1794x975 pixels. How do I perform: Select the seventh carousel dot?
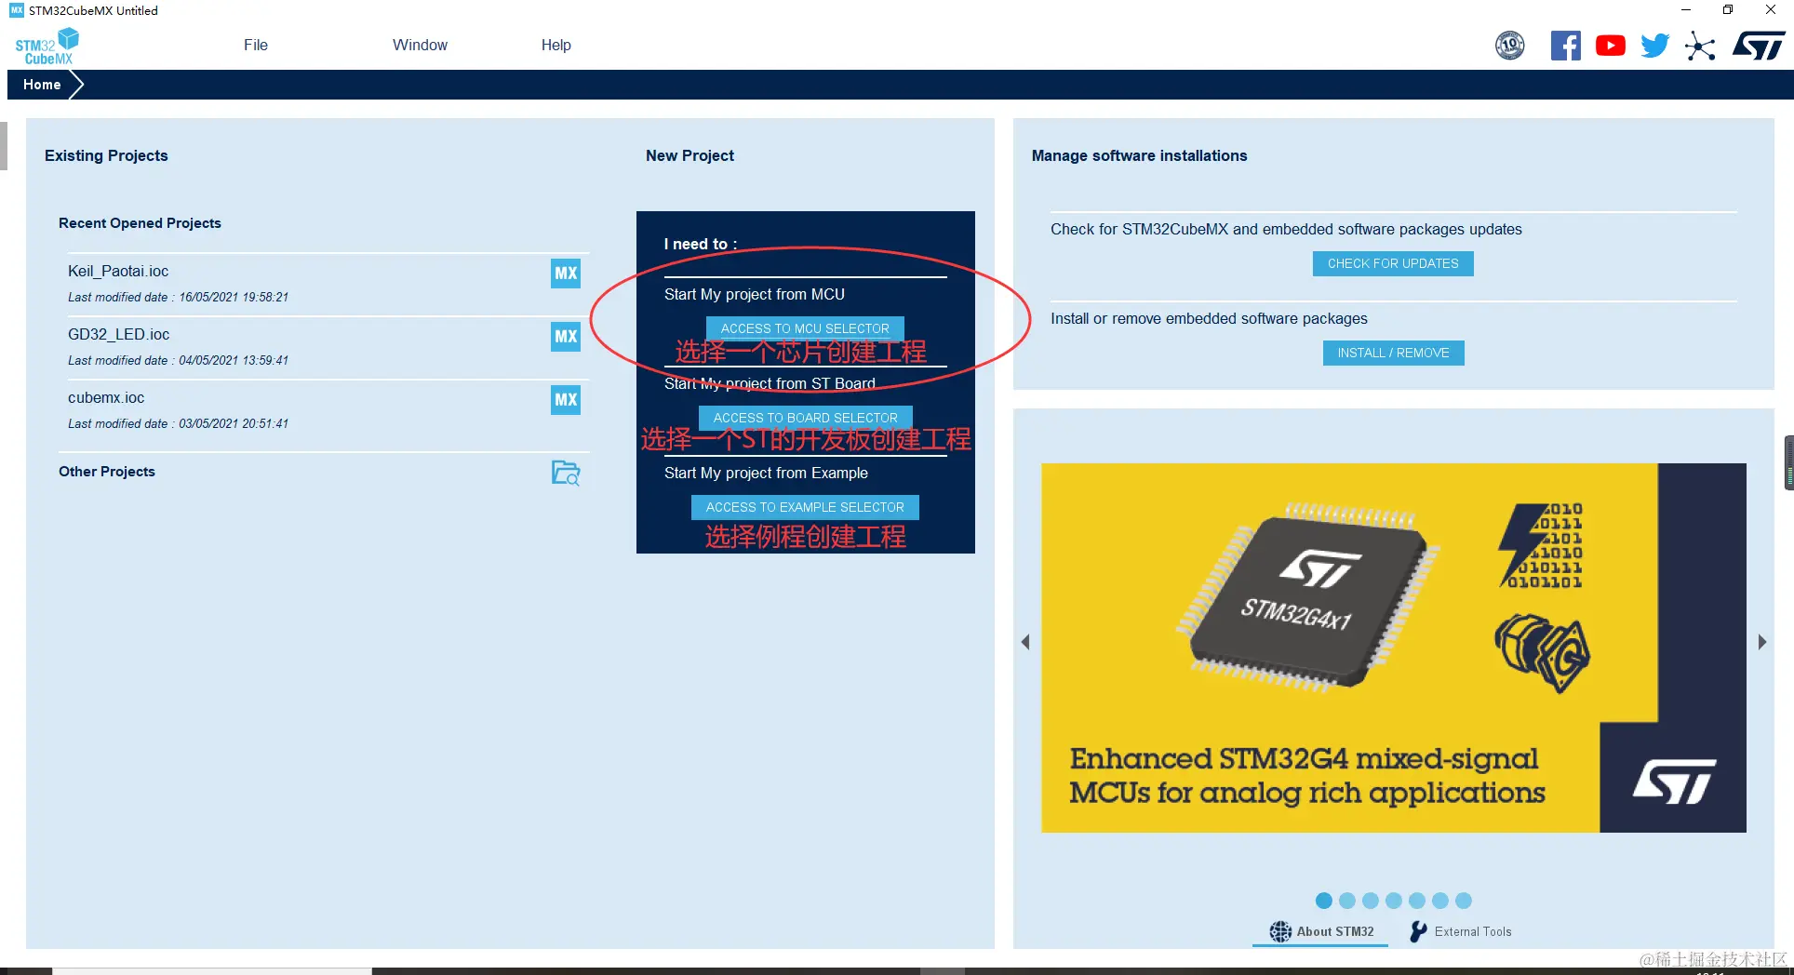[1463, 901]
